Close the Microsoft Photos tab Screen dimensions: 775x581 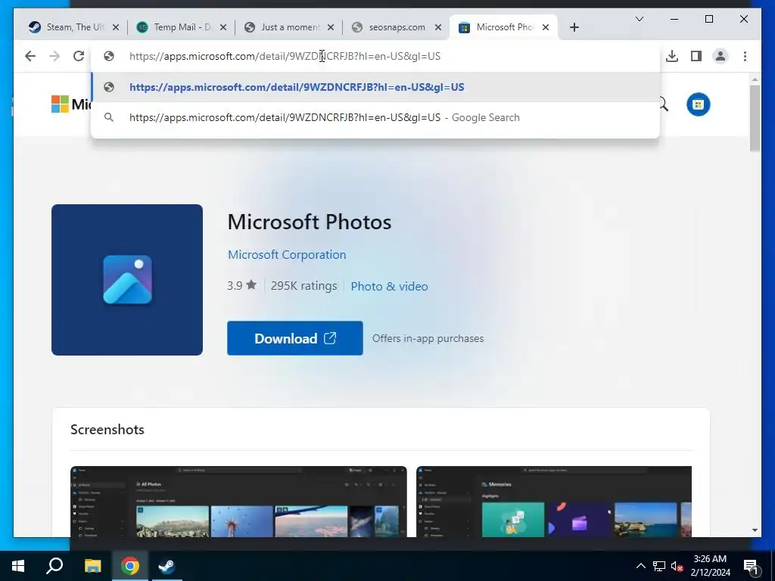point(546,27)
